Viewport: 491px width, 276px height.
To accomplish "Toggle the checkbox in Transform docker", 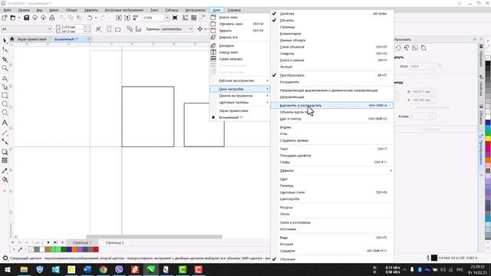I will point(414,107).
